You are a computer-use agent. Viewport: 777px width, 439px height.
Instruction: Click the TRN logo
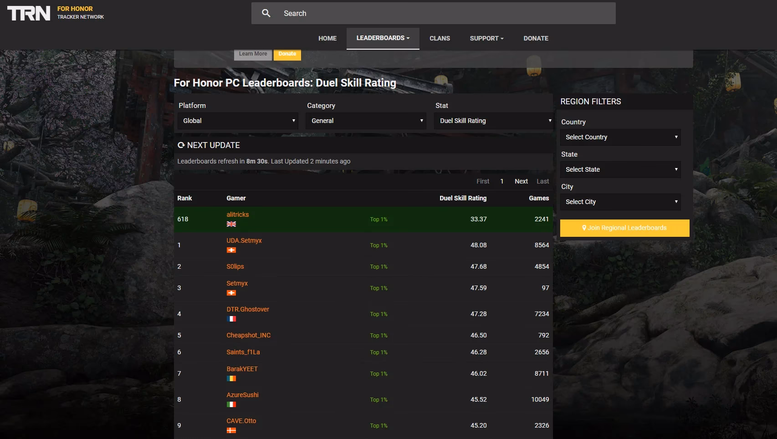(x=29, y=13)
